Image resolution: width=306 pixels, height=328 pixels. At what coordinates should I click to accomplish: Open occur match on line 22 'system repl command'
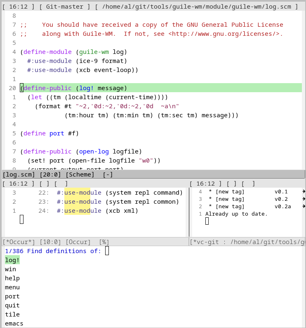click(x=111, y=193)
